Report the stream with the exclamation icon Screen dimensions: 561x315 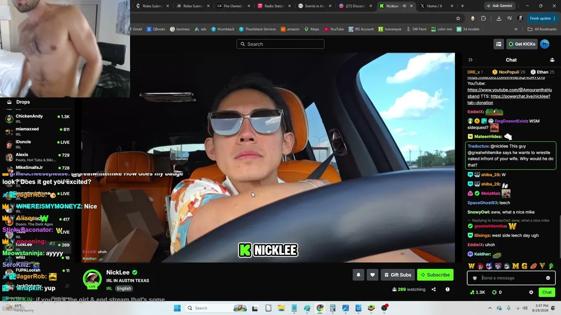click(x=447, y=289)
